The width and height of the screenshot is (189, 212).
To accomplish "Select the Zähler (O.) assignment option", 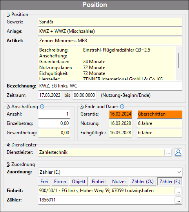I will point(143,181).
